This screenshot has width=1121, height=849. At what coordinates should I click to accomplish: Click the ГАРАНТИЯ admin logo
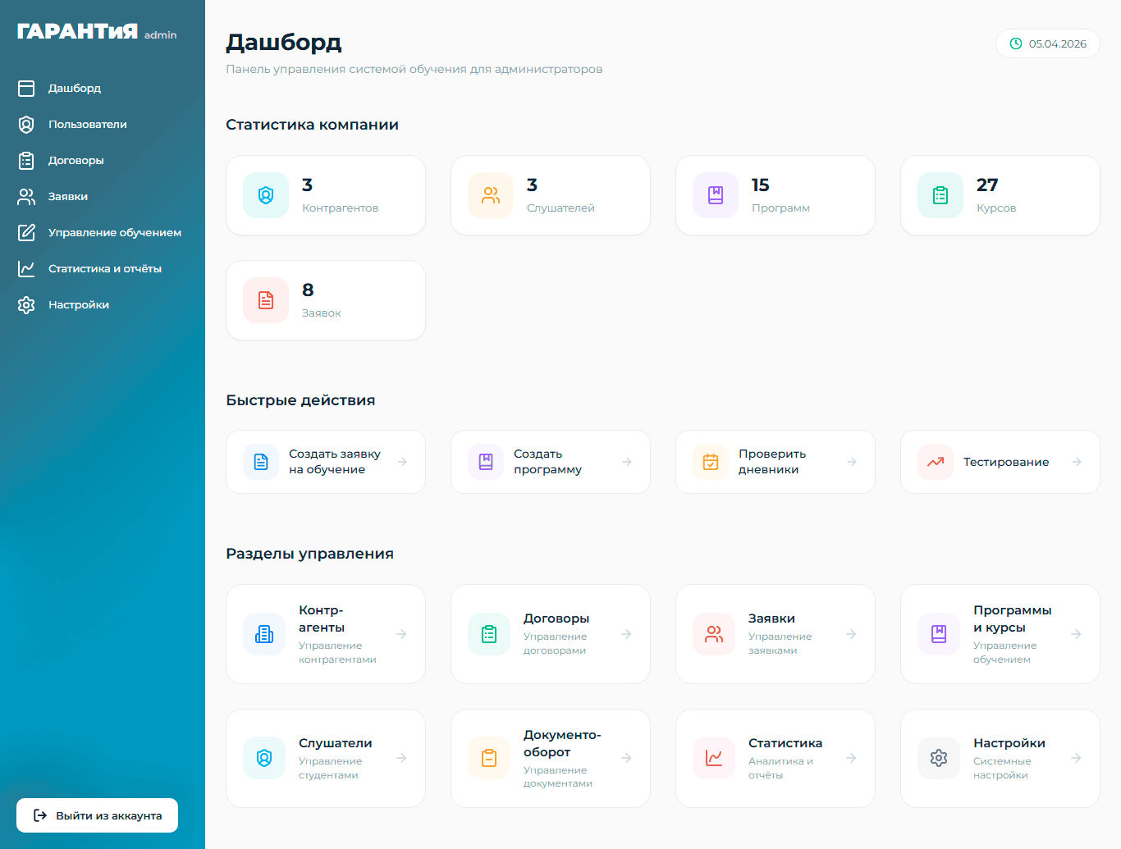[x=97, y=32]
